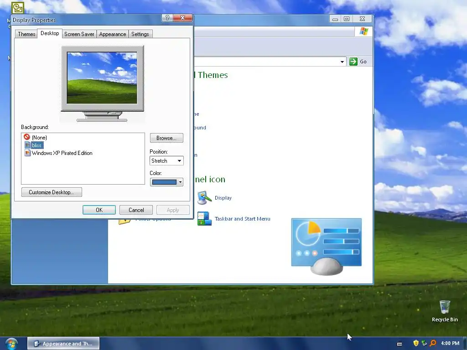
Task: Open the Settings tab
Action: click(140, 34)
